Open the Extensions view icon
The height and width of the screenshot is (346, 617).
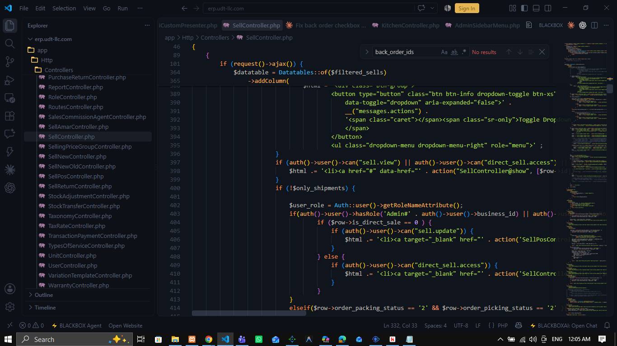[9, 116]
